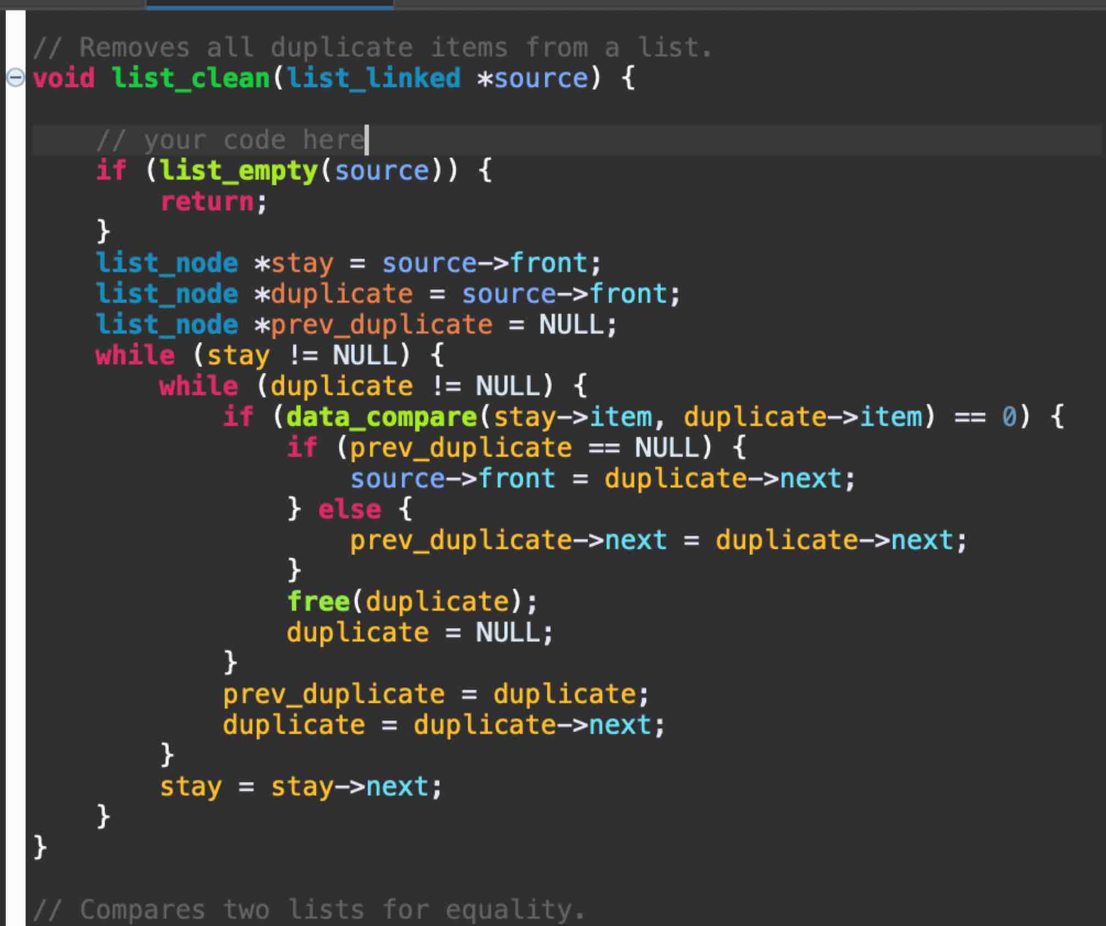Screen dimensions: 1106x926
Task: Click the function name list_clean
Action: pyautogui.click(x=191, y=78)
